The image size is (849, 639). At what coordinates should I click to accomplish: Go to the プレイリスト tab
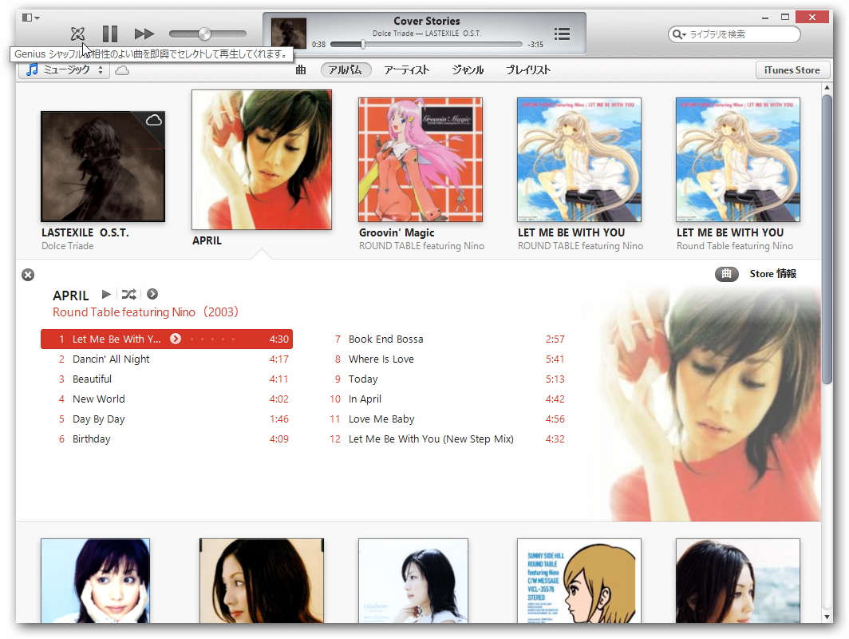click(x=528, y=70)
